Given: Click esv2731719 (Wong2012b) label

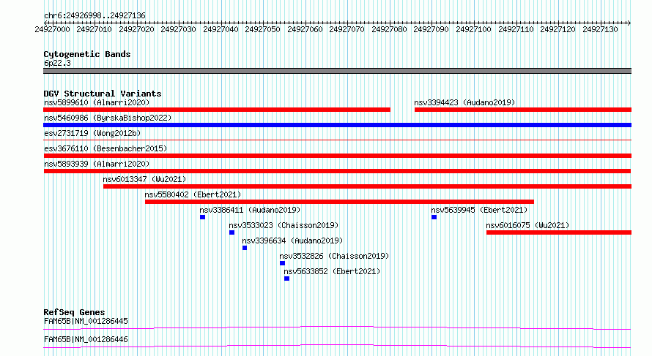Looking at the screenshot, I should pyautogui.click(x=92, y=133).
